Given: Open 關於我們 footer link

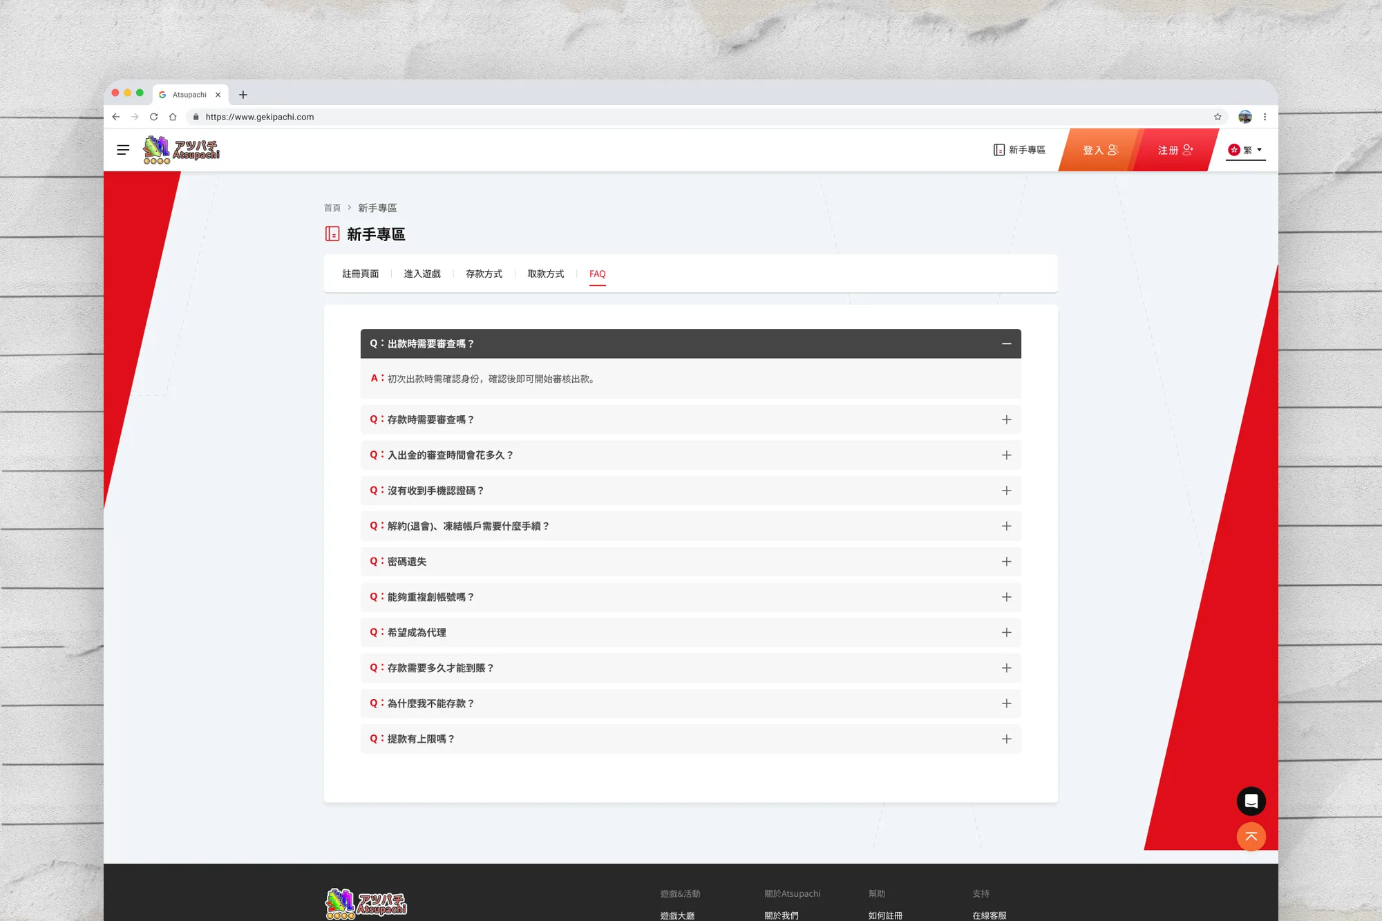Looking at the screenshot, I should tap(782, 915).
